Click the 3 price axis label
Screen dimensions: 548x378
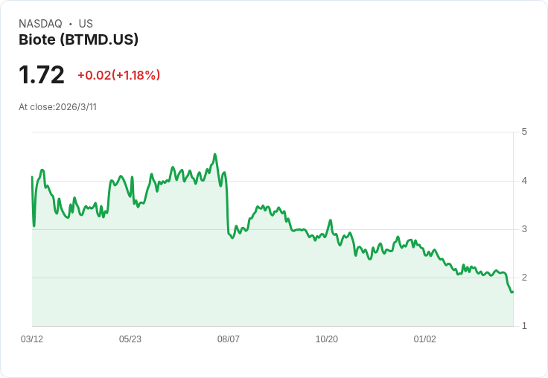pyautogui.click(x=525, y=228)
